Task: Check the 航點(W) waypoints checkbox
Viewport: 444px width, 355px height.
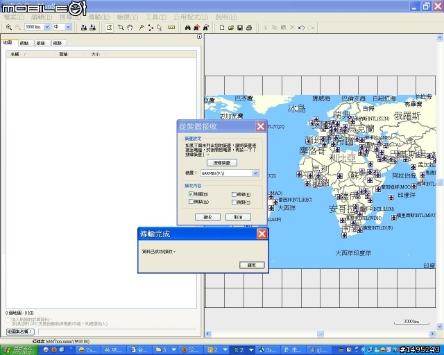Action: pos(191,202)
